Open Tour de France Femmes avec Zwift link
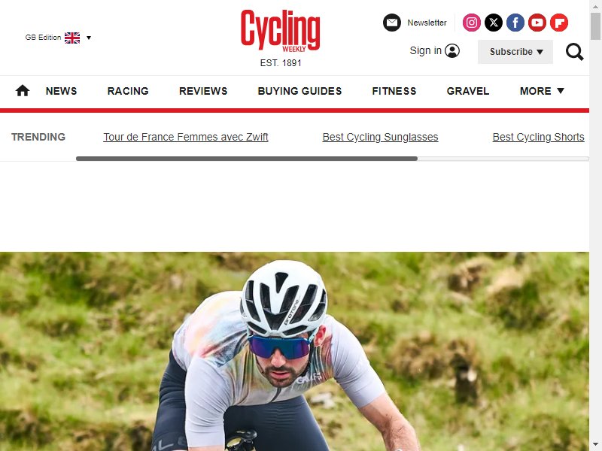Image resolution: width=602 pixels, height=451 pixels. [186, 137]
